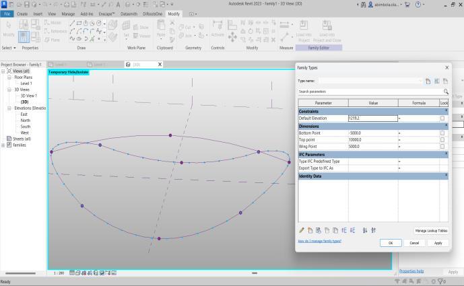Toggle lock checkbox for Top point
The height and width of the screenshot is (286, 464).
point(442,139)
